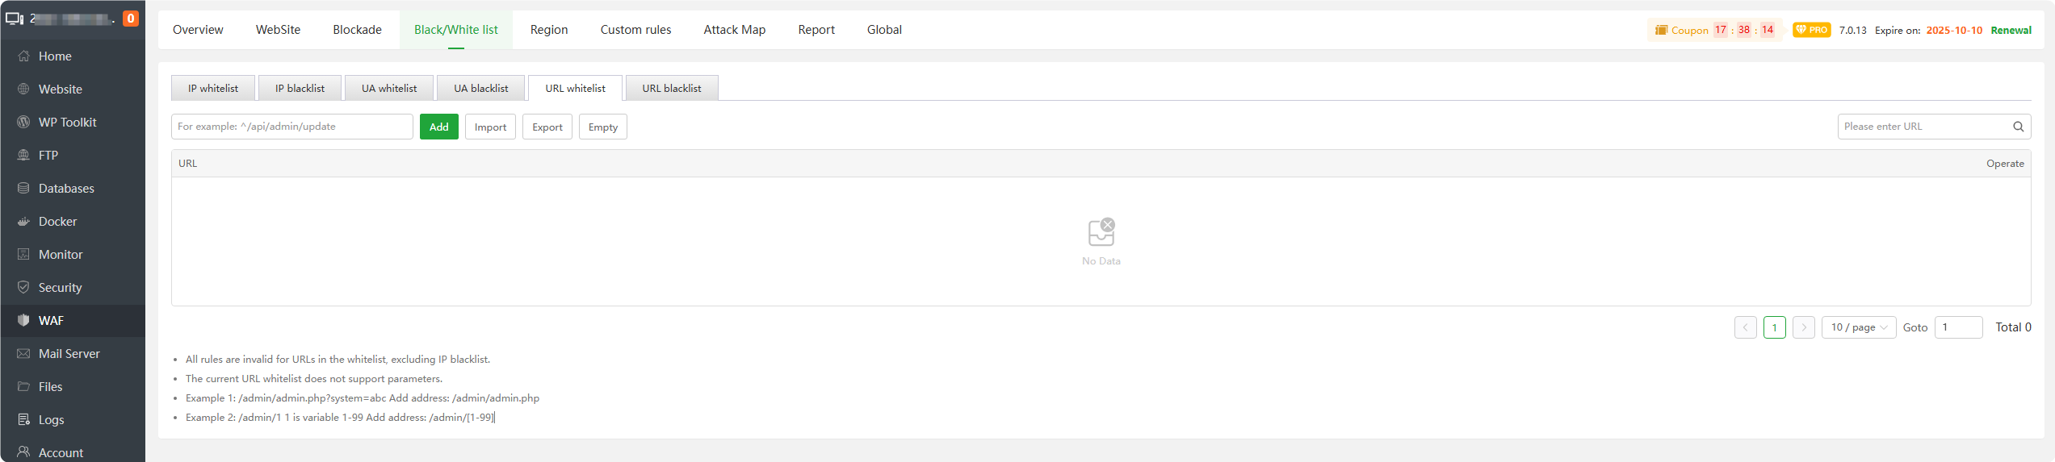Go to previous page arrow
This screenshot has width=2055, height=462.
[x=1745, y=327]
